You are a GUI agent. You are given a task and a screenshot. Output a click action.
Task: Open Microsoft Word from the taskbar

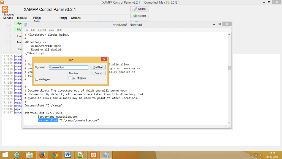[68, 155]
